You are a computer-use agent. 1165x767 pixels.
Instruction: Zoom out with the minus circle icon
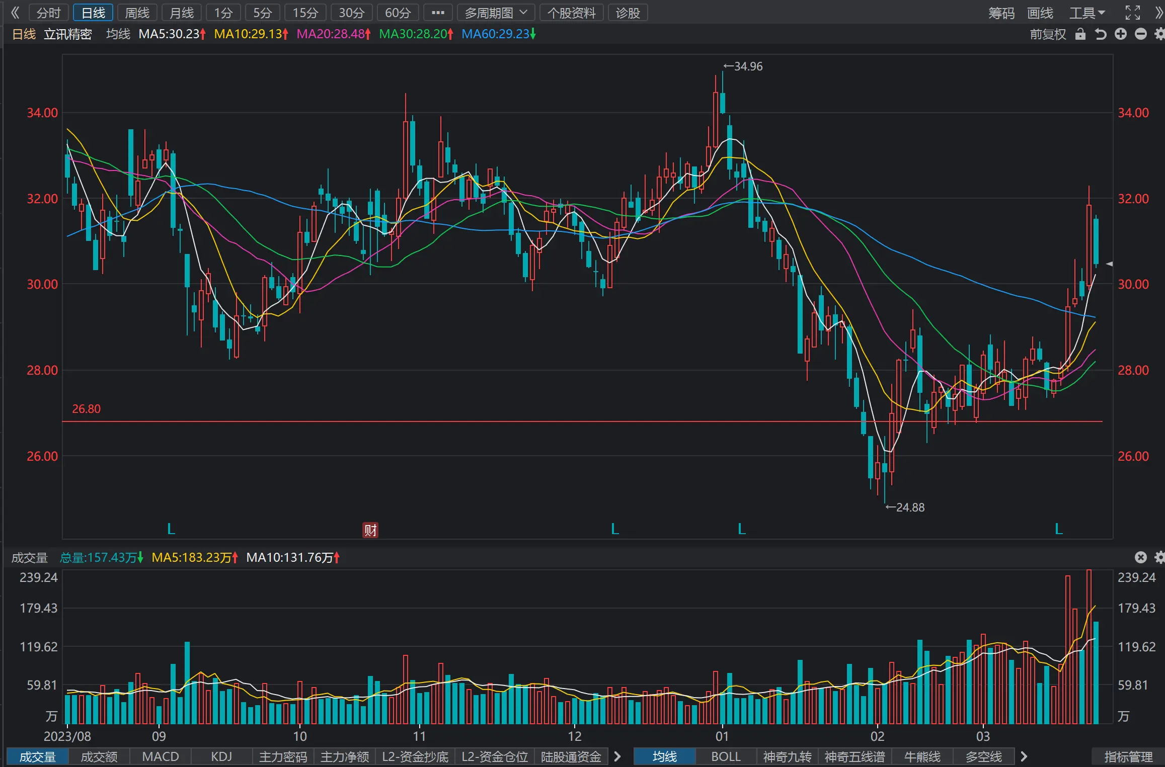point(1141,34)
